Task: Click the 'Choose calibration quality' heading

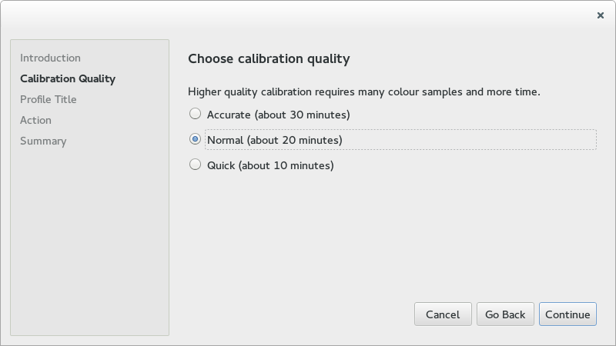Action: [x=269, y=58]
